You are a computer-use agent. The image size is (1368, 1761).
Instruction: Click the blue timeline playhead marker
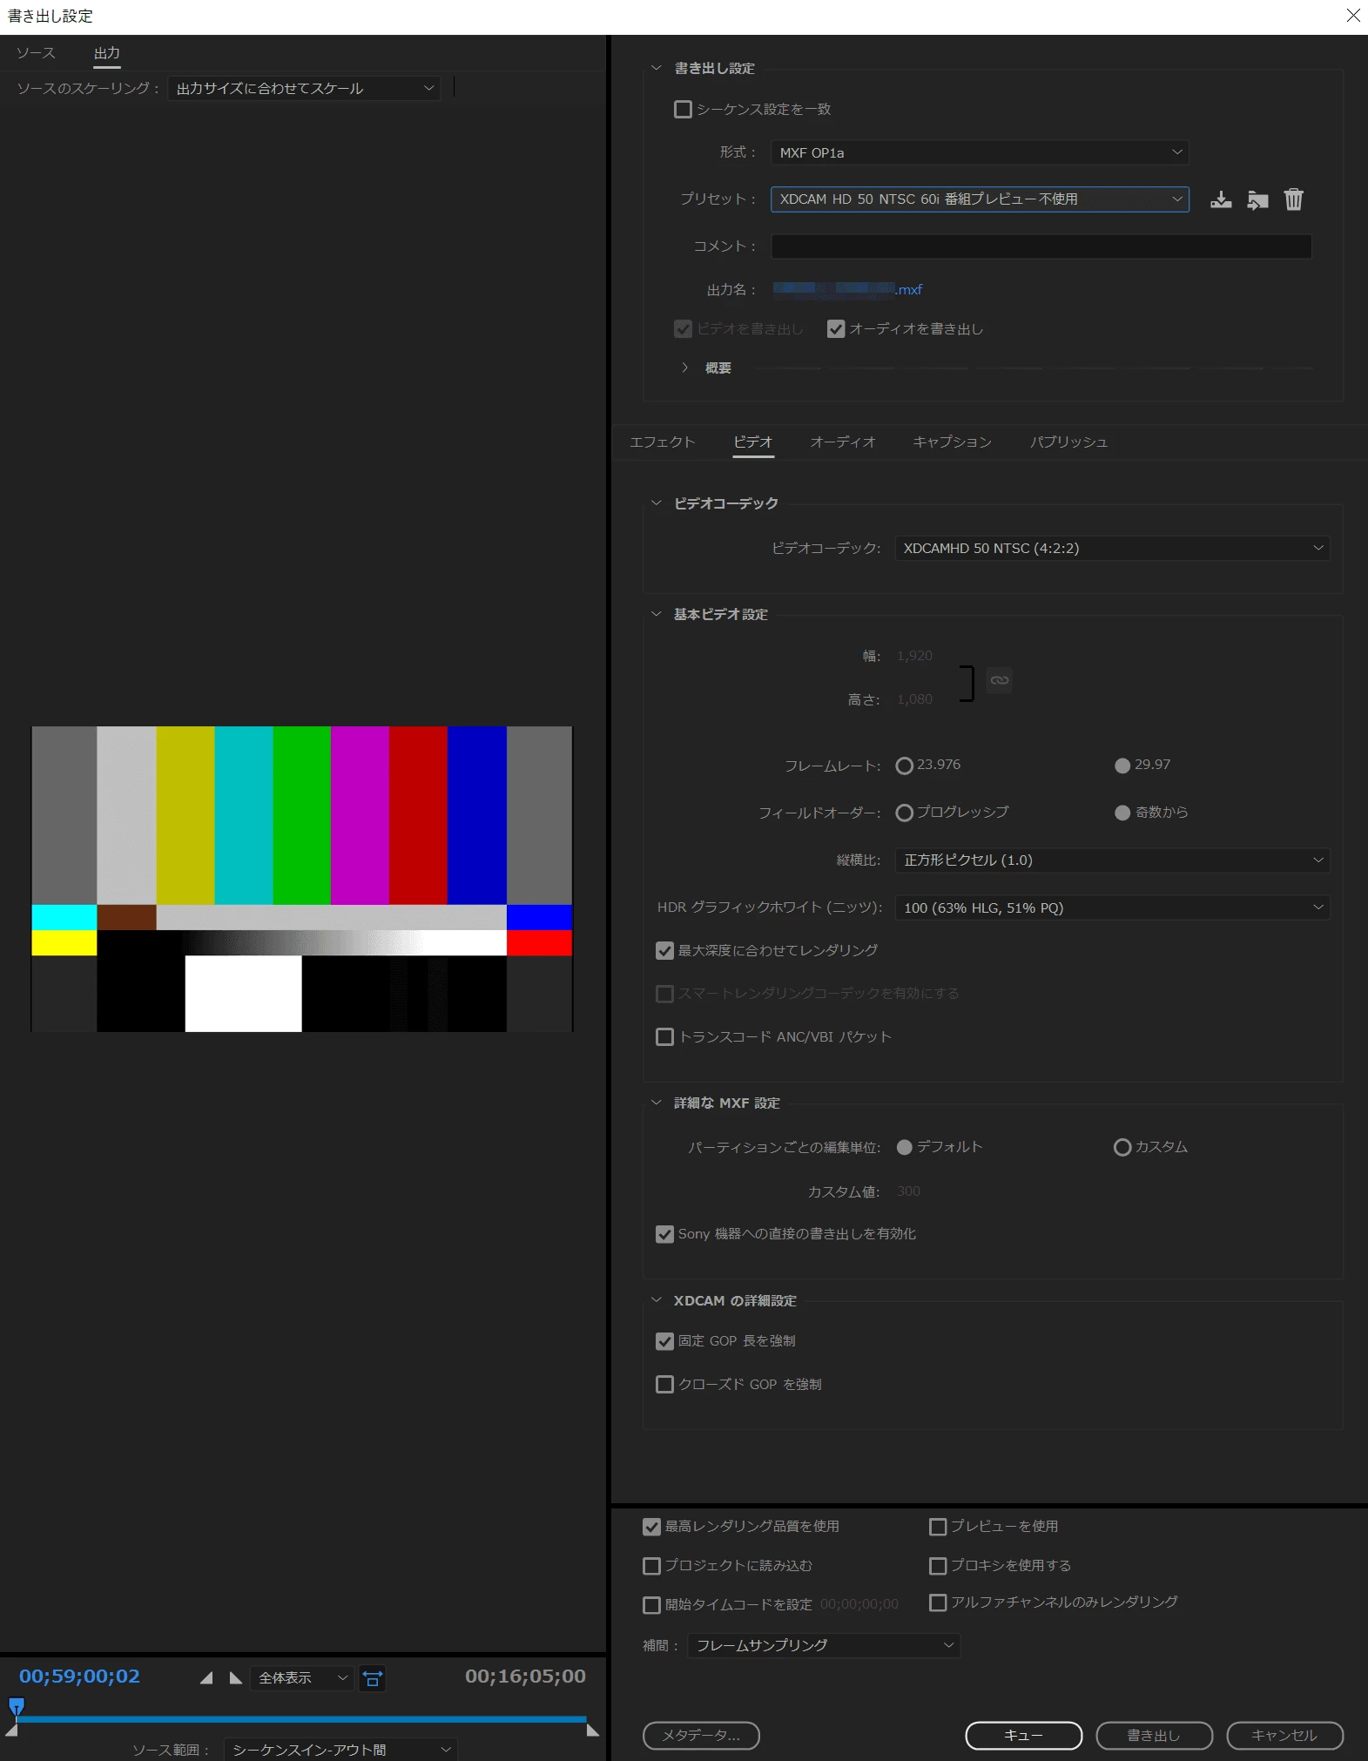(x=16, y=1705)
